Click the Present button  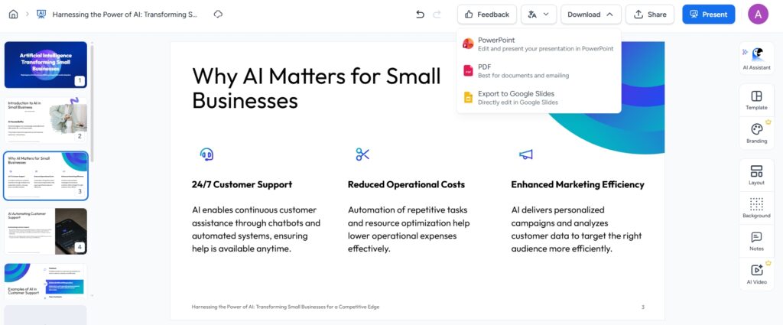(x=708, y=15)
